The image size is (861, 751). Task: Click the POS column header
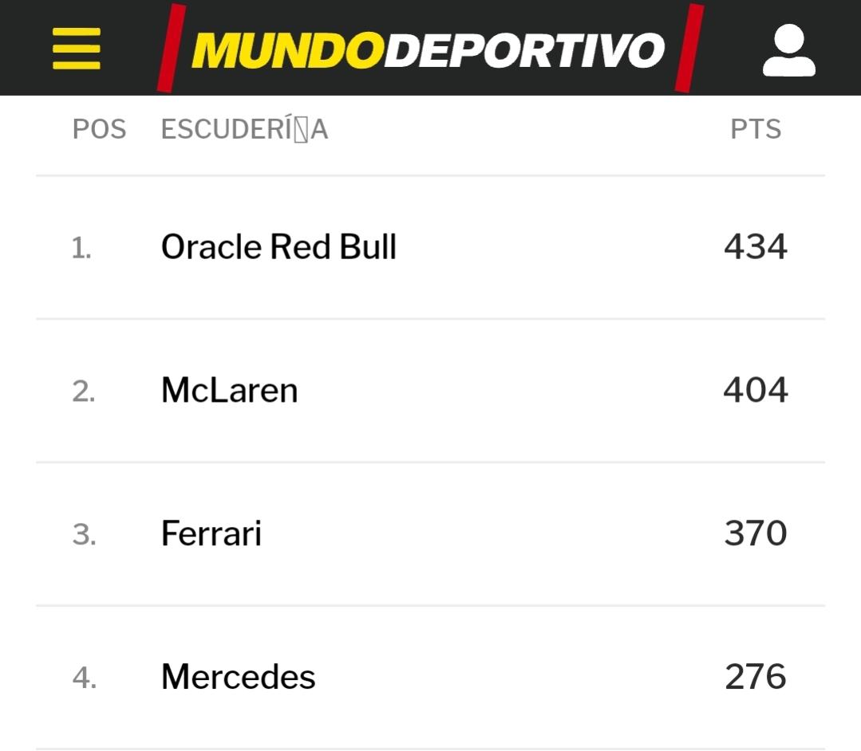[99, 129]
